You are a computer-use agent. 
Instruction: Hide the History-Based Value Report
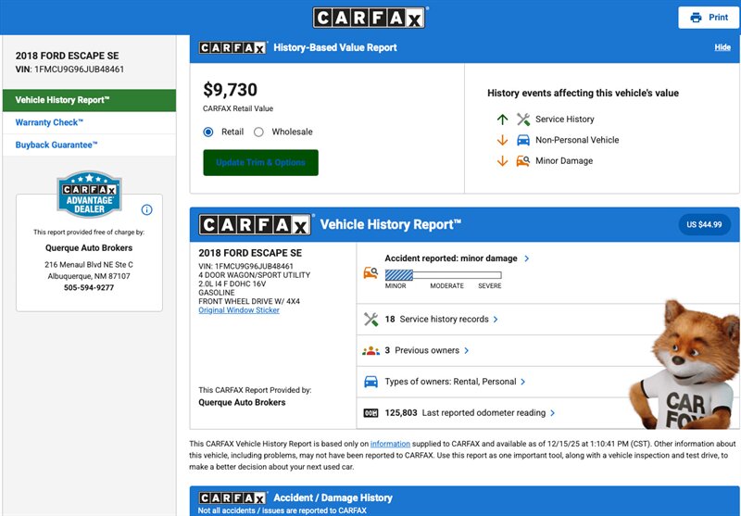pyautogui.click(x=722, y=47)
